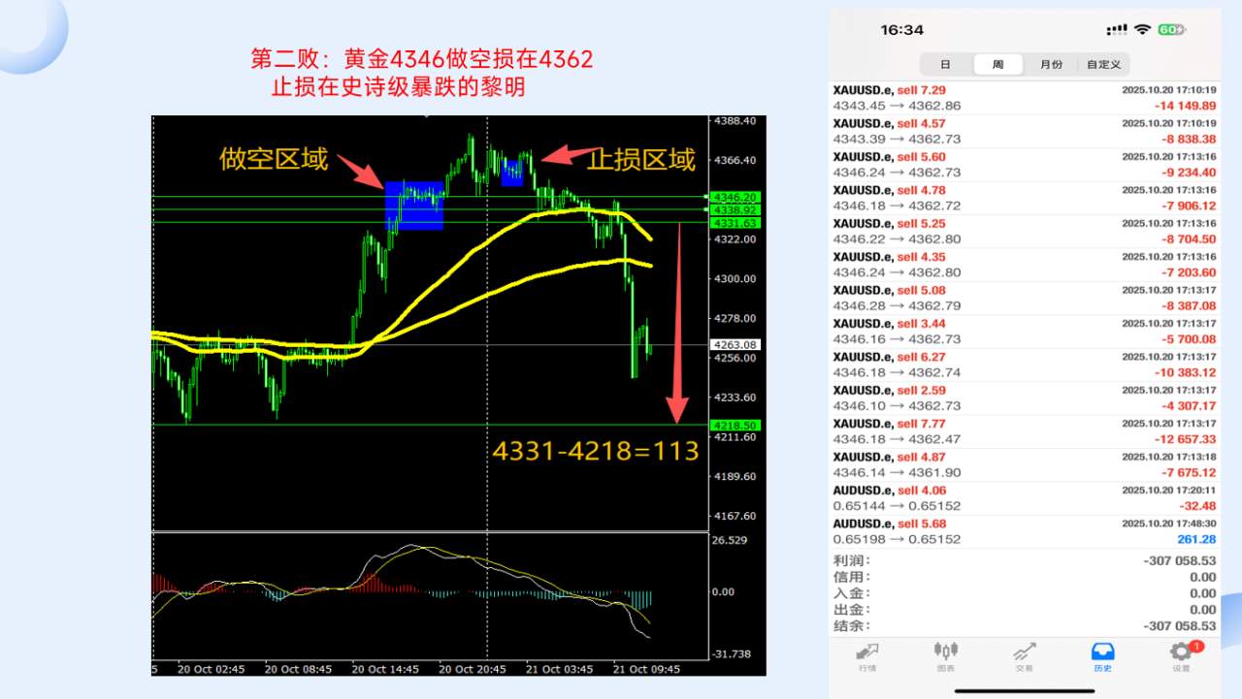Image resolution: width=1242 pixels, height=699 pixels.
Task: Click the 21 Oct 03:45 time label
Action: [559, 669]
